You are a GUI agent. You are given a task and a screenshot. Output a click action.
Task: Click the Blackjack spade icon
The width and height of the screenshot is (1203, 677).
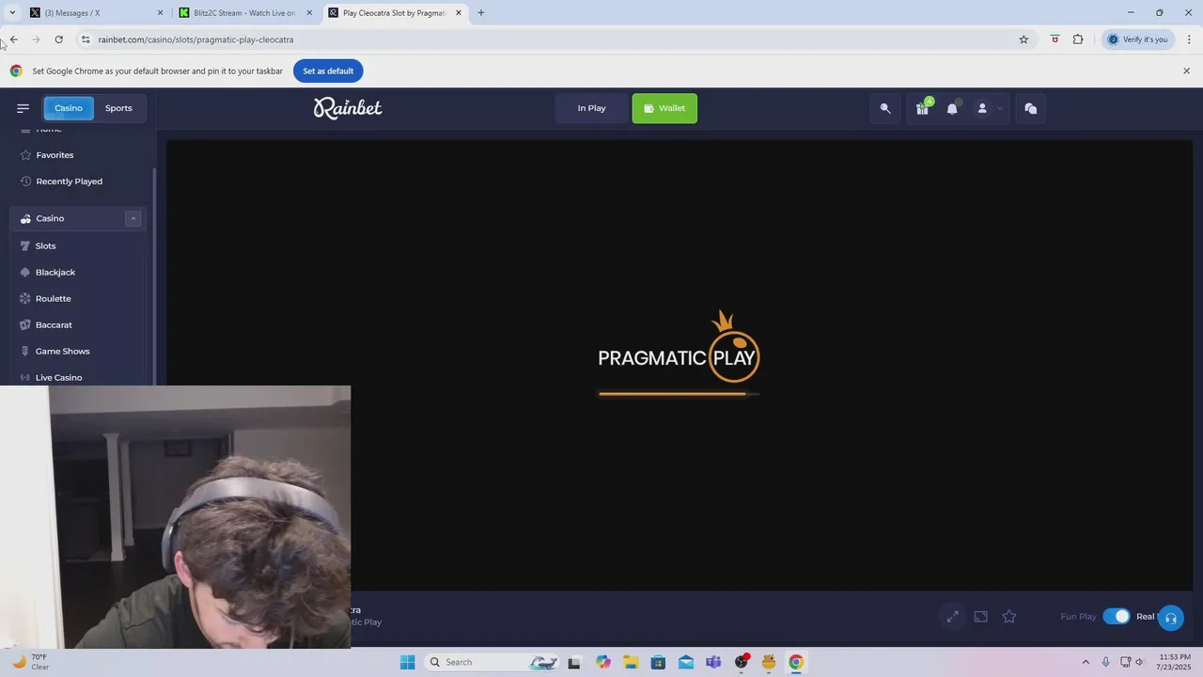tap(25, 273)
